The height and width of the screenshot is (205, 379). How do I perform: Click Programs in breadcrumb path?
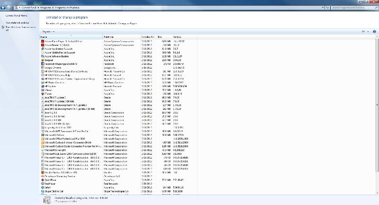(x=45, y=8)
